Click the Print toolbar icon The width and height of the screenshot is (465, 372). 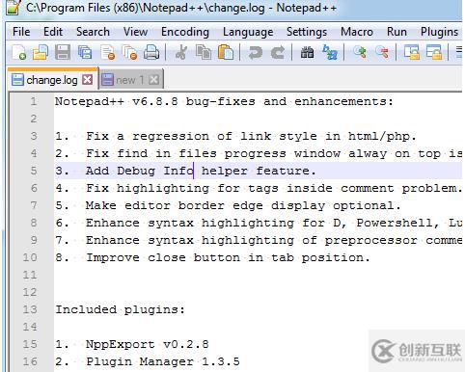pos(151,52)
